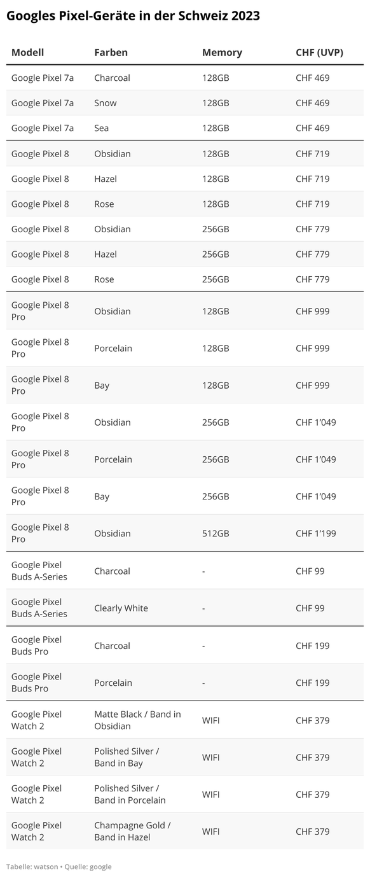Click the 512GB memory cell
The image size is (370, 878).
click(216, 533)
